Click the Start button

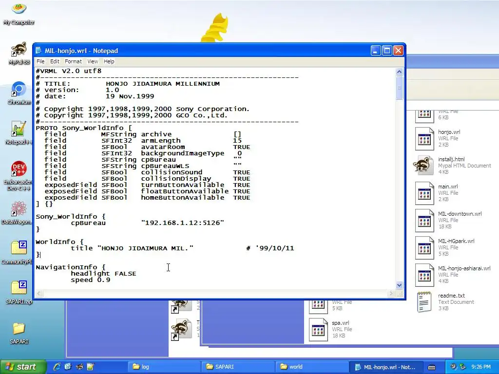click(x=23, y=367)
